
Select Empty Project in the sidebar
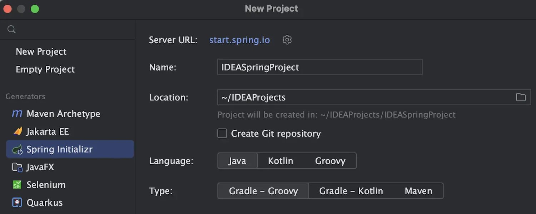tap(45, 69)
